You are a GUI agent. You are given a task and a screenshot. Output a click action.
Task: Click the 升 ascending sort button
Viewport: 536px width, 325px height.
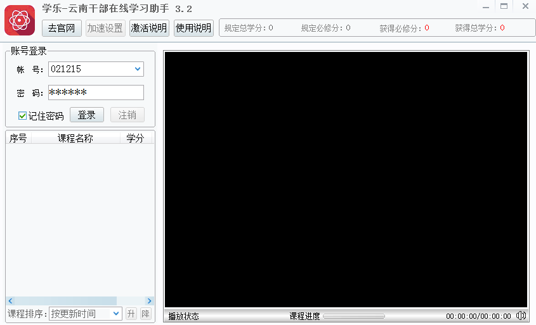(x=131, y=314)
